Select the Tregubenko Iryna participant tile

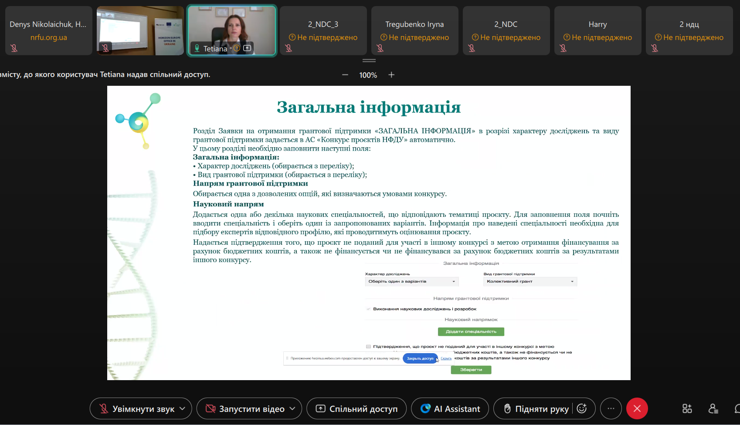(x=414, y=30)
